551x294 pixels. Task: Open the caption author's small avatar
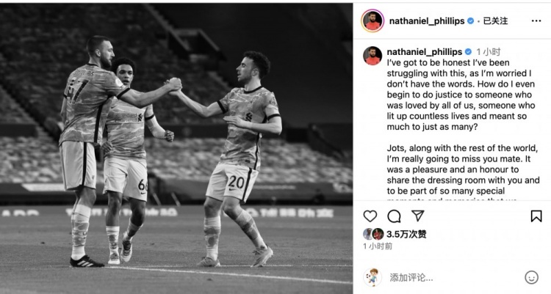coord(372,56)
